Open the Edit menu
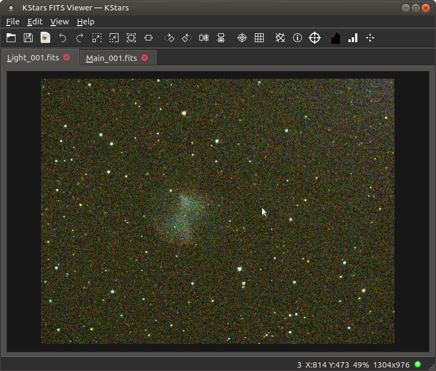Screen dimensions: 436x371 (x=35, y=22)
